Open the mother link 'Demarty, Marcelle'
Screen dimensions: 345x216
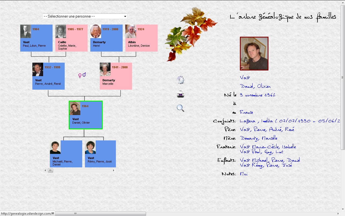click(x=258, y=138)
